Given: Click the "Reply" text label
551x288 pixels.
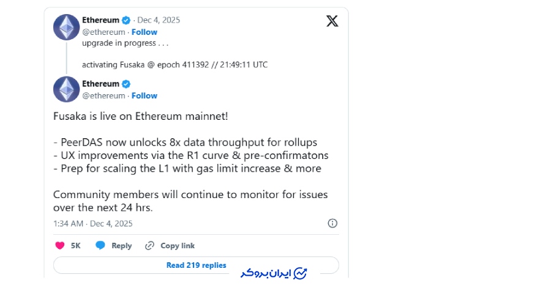Looking at the screenshot, I should tap(121, 245).
